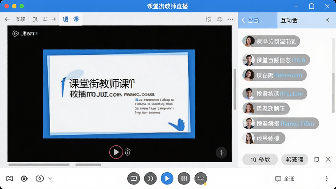
Task: Click avatar of the first chat participant
Action: point(249,41)
